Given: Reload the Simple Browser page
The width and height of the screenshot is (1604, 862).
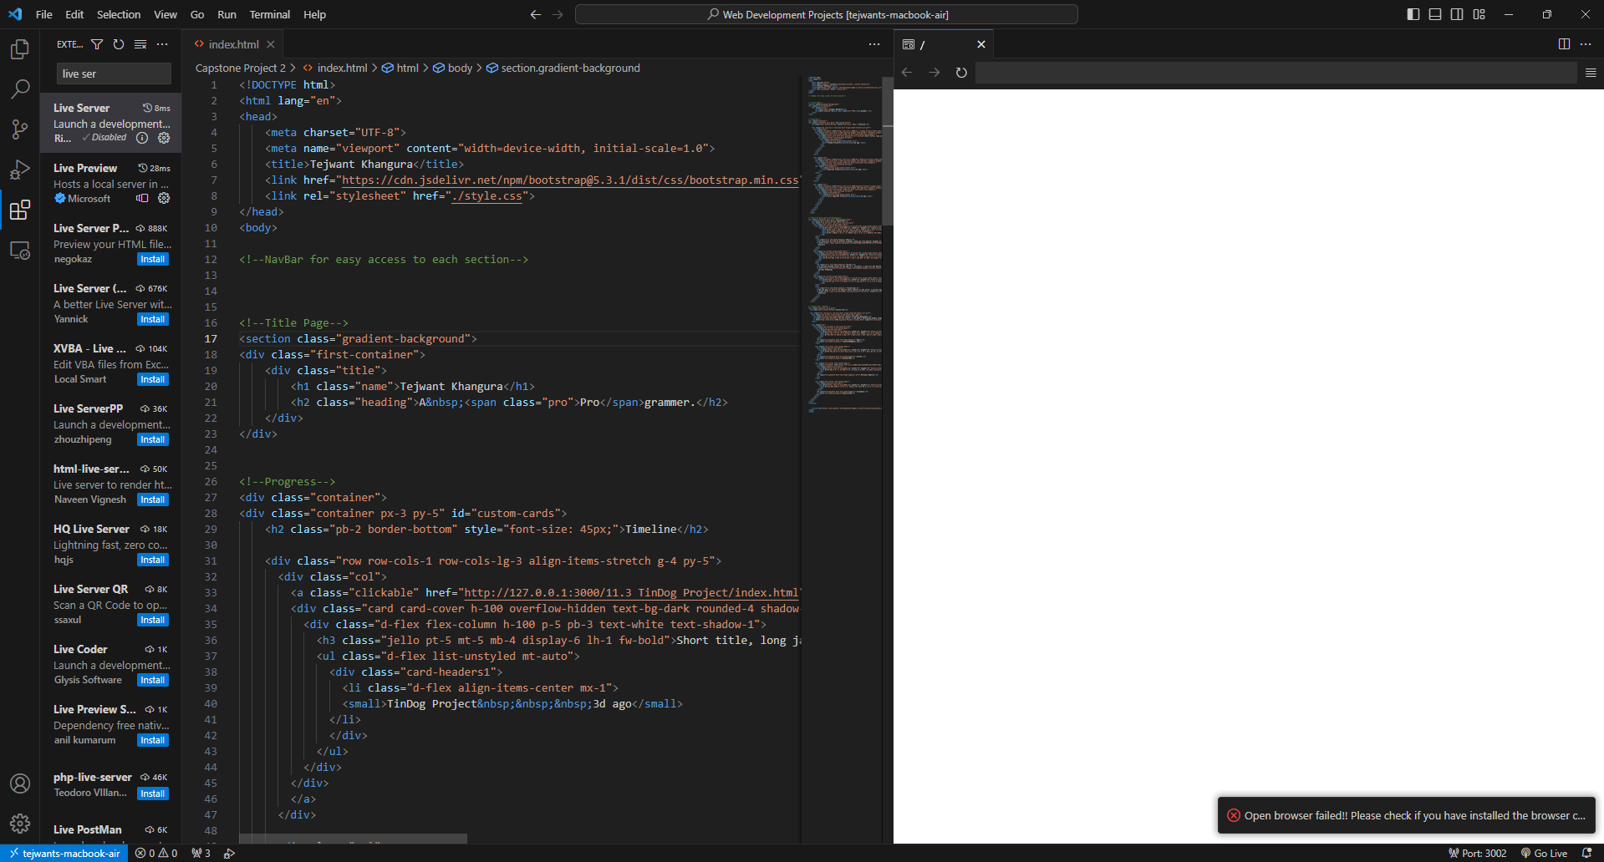Looking at the screenshot, I should [961, 73].
